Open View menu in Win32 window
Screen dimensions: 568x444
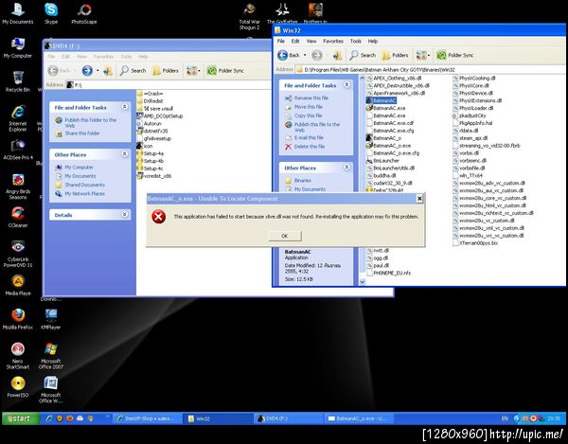coord(311,41)
